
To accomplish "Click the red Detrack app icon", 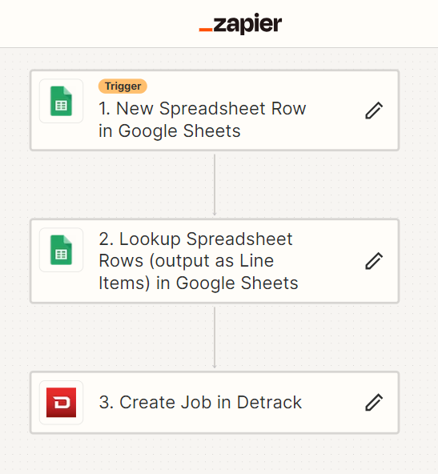I will [x=61, y=403].
